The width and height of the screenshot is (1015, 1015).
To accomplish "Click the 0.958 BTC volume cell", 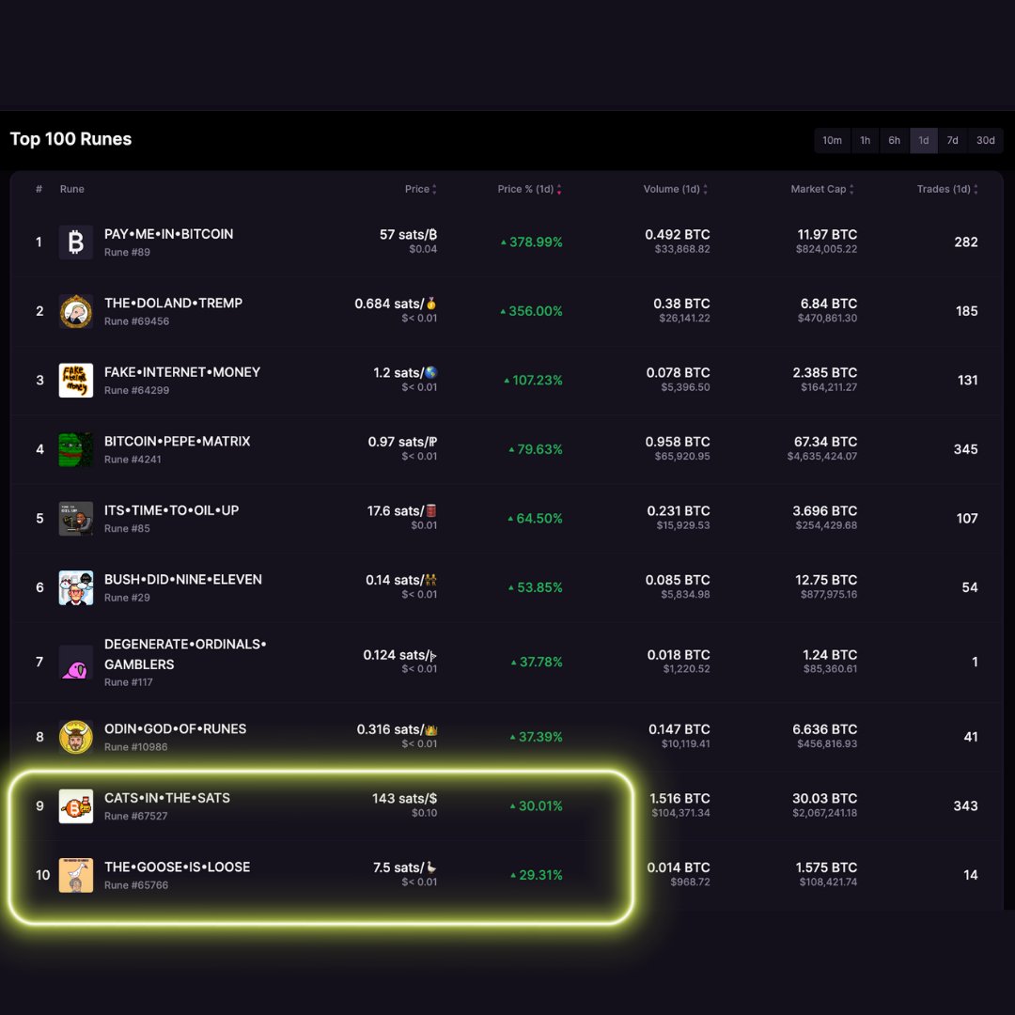I will (678, 448).
